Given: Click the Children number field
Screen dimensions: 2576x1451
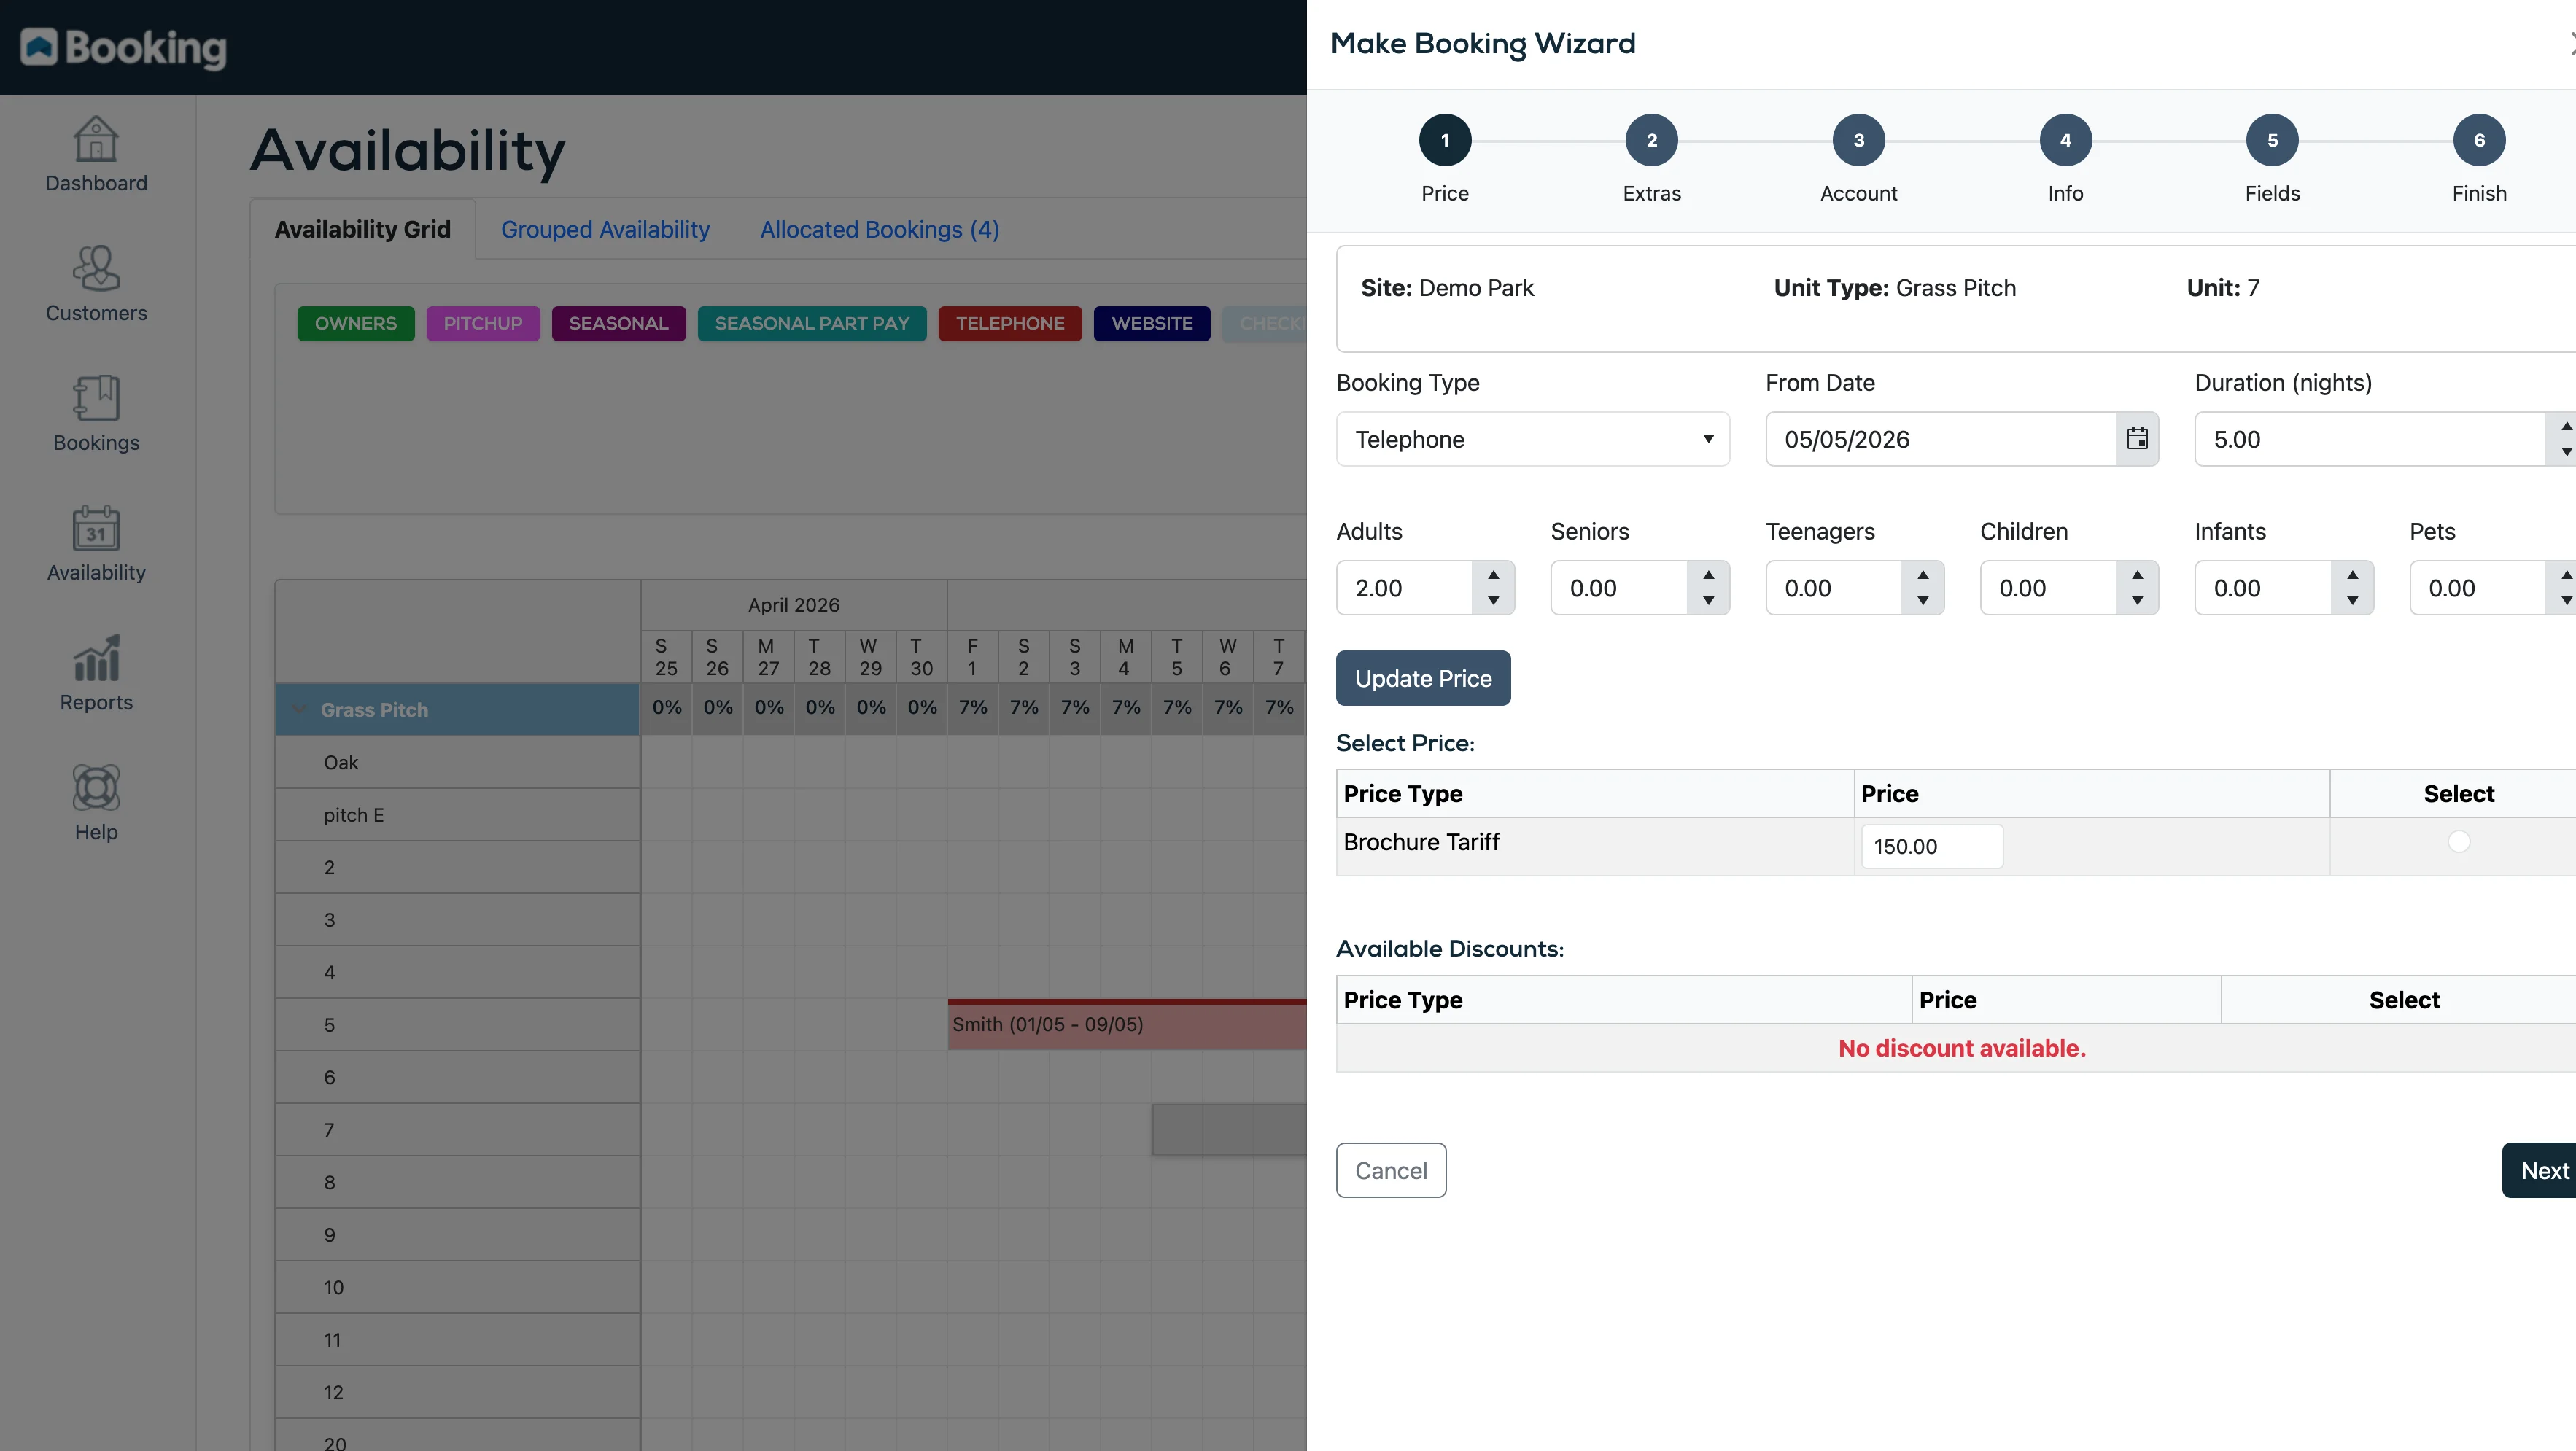Looking at the screenshot, I should pyautogui.click(x=2048, y=588).
